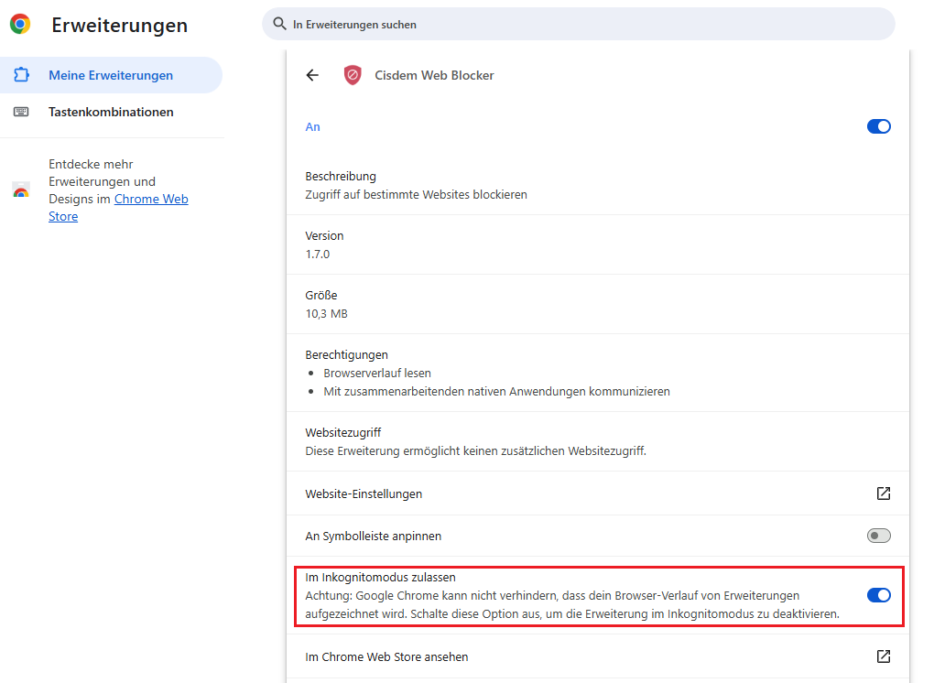Click the Im Chrome Web Store ansehen label

click(386, 656)
